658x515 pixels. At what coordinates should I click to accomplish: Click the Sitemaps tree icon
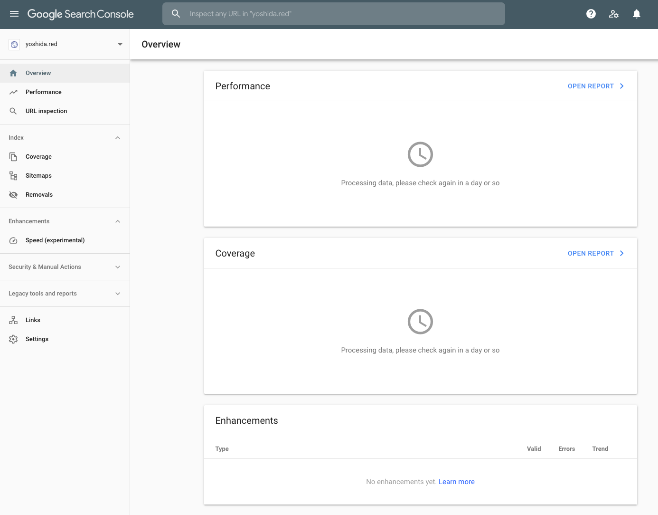[x=13, y=176]
